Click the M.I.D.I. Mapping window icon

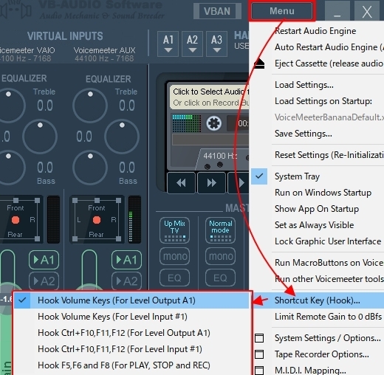(259, 371)
